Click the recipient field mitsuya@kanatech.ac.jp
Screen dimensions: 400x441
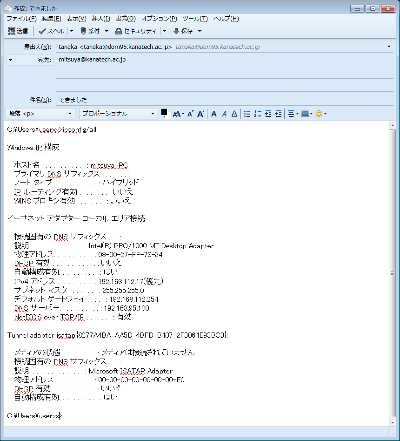225,60
